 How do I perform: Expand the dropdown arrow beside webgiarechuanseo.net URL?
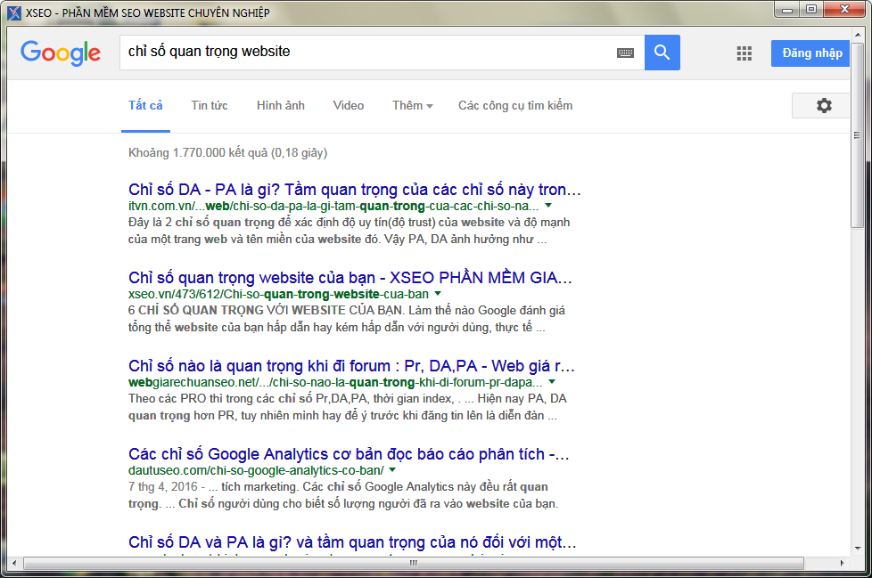click(x=552, y=382)
